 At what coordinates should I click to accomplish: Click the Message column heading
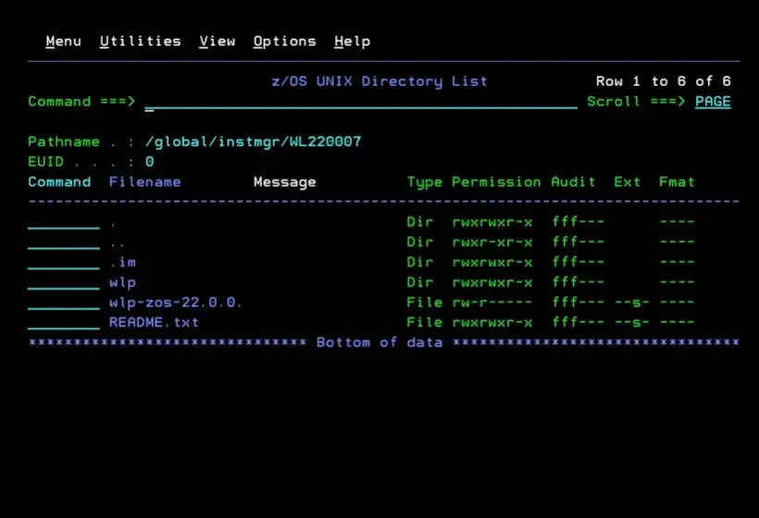coord(285,182)
